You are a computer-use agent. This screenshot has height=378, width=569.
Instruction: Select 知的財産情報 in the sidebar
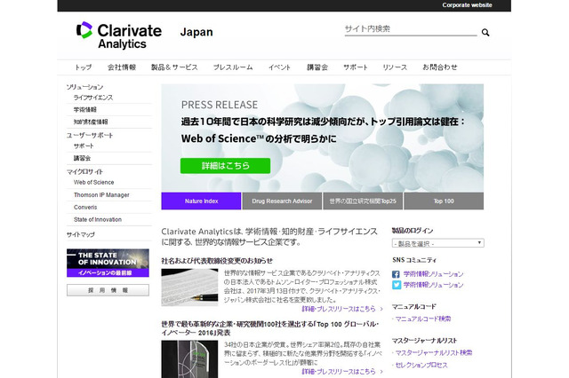(x=91, y=122)
